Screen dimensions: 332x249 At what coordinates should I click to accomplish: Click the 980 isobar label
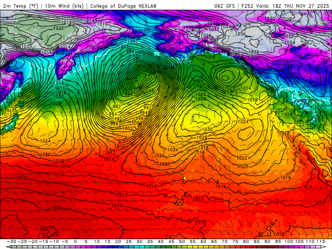(152, 91)
